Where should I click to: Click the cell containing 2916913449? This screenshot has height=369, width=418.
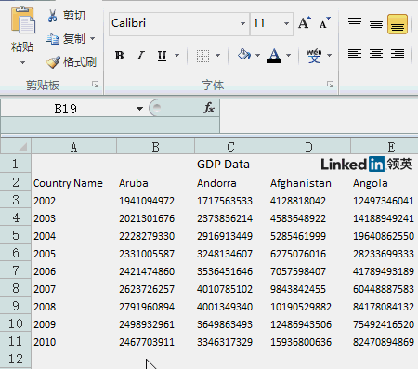(225, 236)
